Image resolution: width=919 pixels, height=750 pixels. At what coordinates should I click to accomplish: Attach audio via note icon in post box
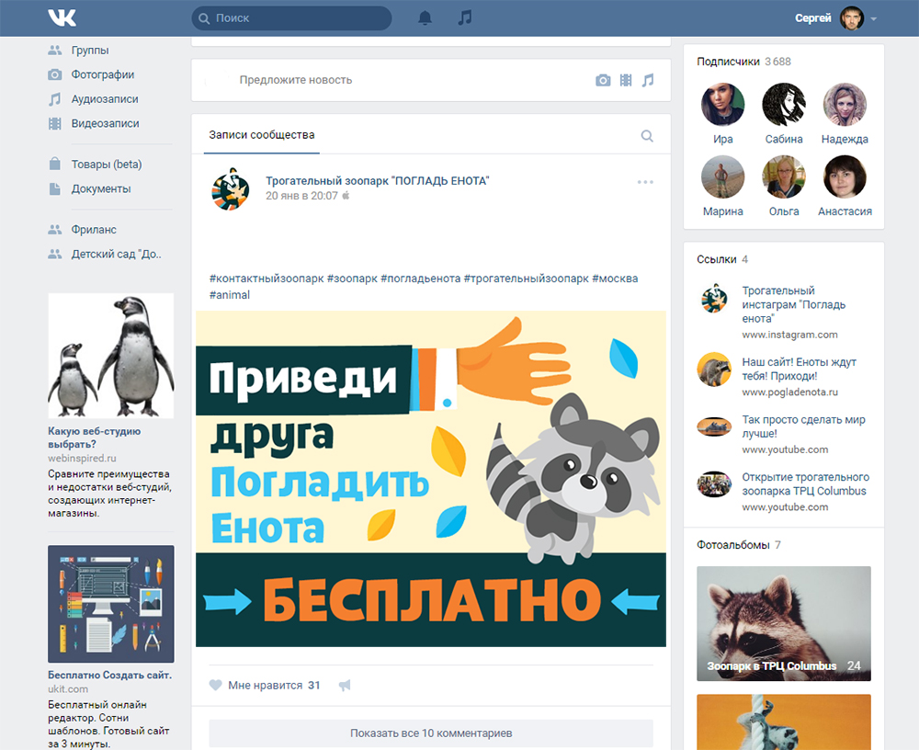click(x=648, y=80)
